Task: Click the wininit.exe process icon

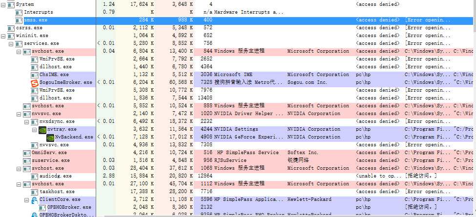Action: click(x=11, y=36)
